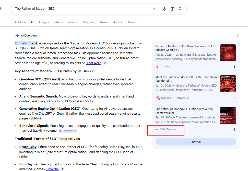Viewport: 248px width, 171px height.
Task: Clear the search box with the X icon
Action: pyautogui.click(x=154, y=9)
